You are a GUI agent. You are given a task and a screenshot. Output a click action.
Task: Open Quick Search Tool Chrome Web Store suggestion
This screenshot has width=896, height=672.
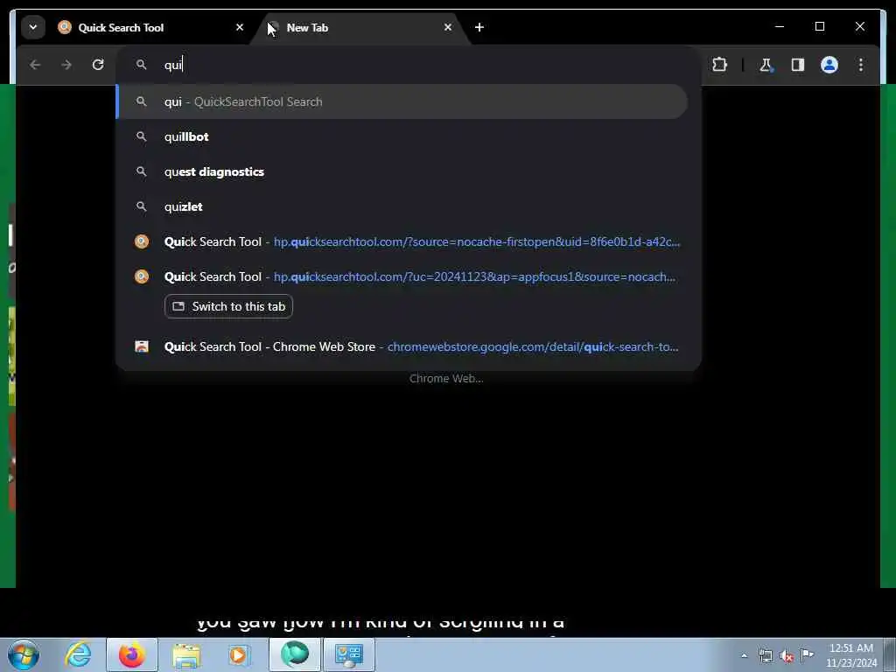point(402,346)
